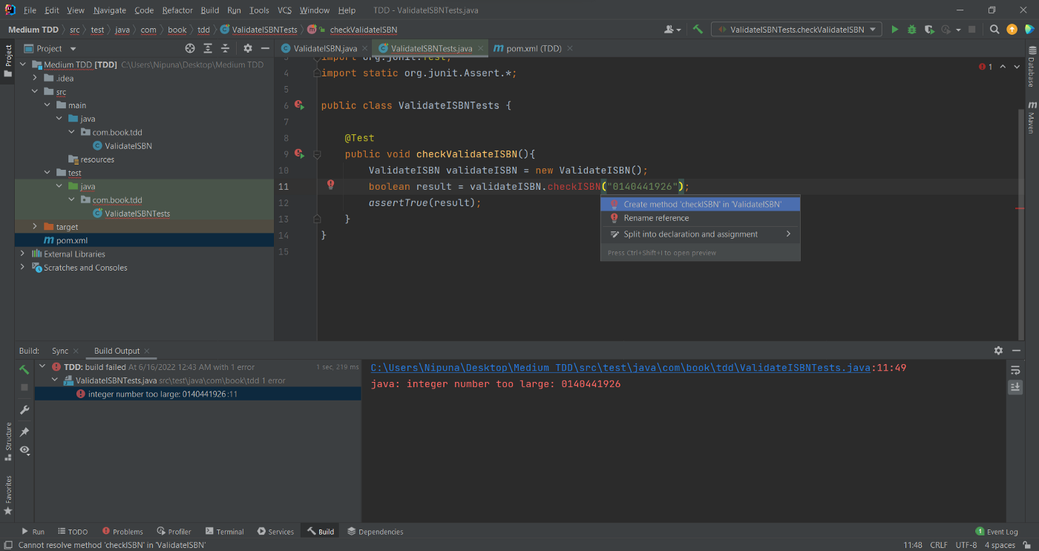Click the run gutter icon beside checkValidateISBN

coord(299,154)
